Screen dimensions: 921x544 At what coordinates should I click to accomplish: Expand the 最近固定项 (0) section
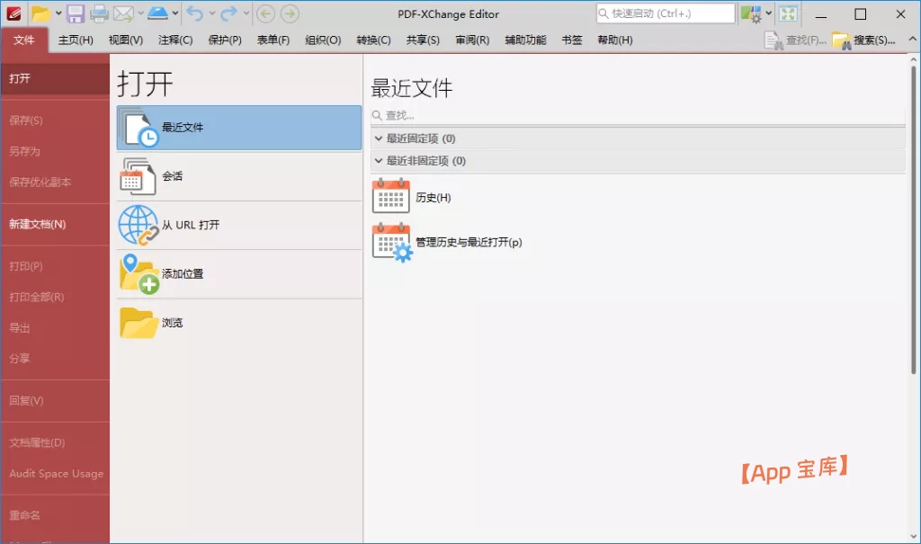(379, 138)
